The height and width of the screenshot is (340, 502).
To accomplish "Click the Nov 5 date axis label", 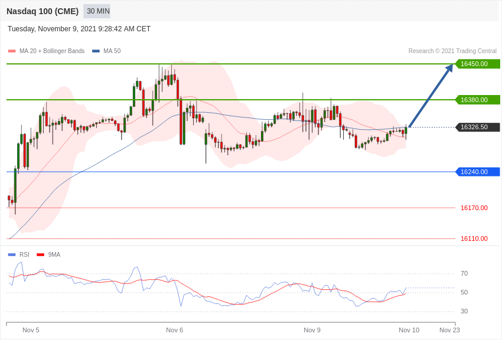I will pos(31,330).
